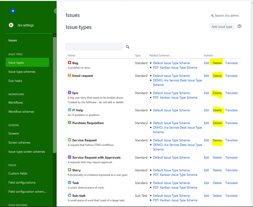This screenshot has width=253, height=207.
Task: Open the help question-mark icon
Action: pos(239,26)
